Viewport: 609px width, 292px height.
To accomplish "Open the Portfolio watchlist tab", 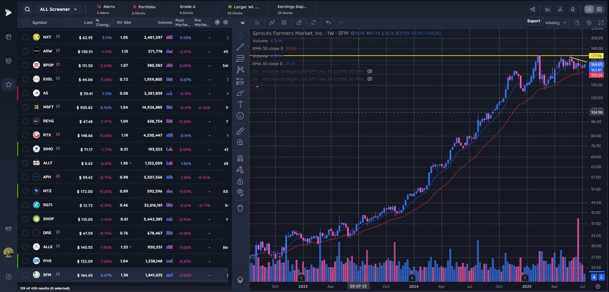I will coord(144,9).
